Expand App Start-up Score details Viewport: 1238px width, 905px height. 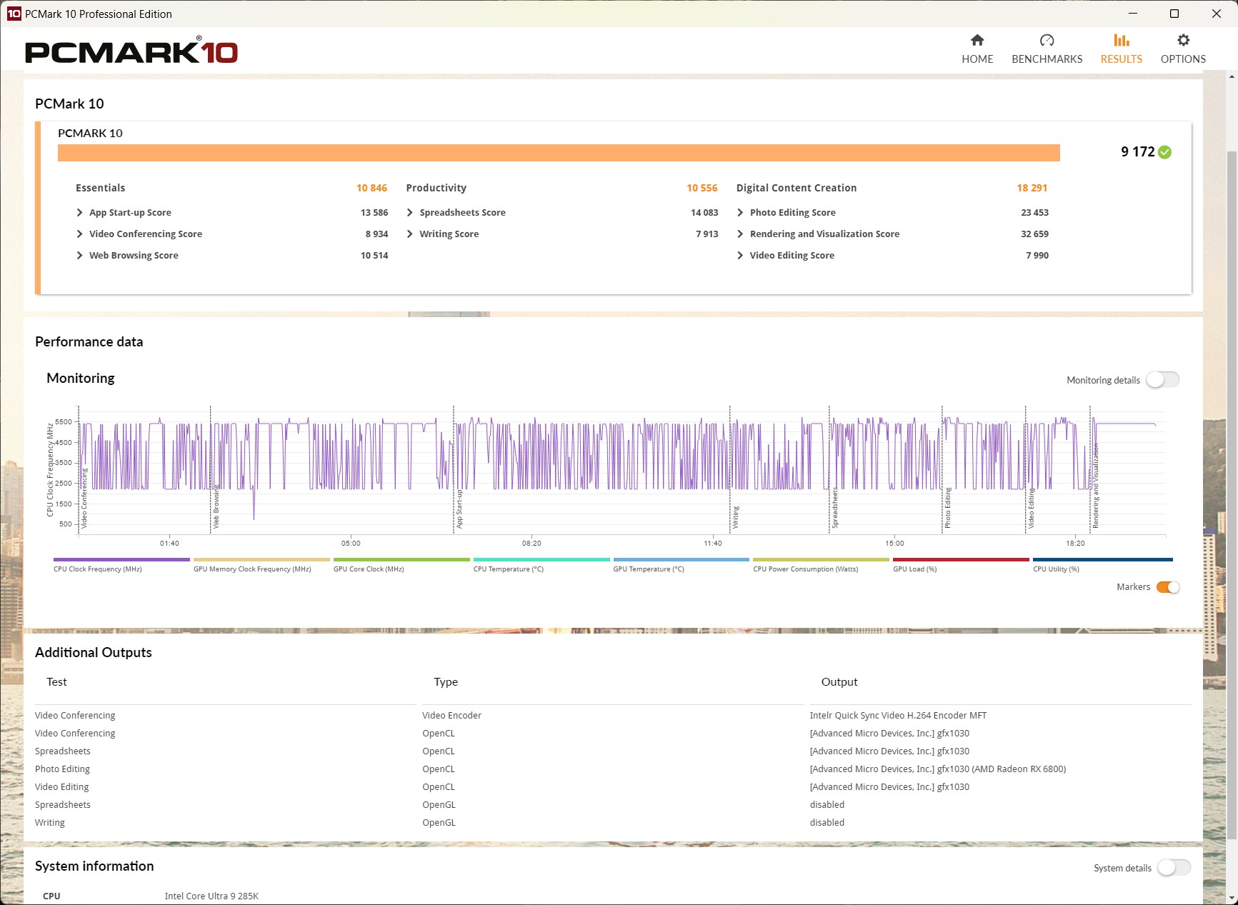coord(80,212)
